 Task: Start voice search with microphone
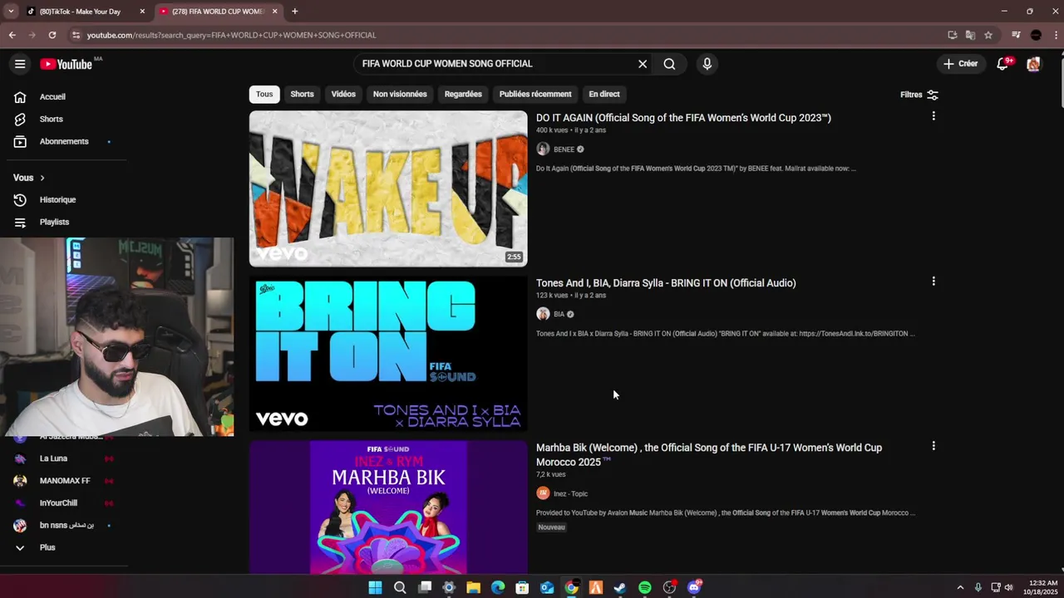pyautogui.click(x=707, y=64)
